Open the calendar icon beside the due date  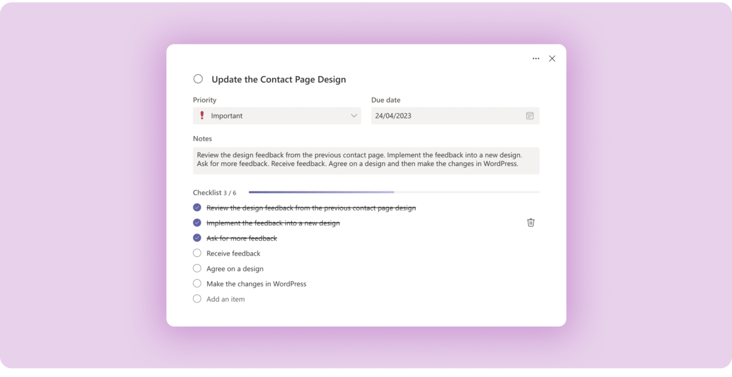530,116
